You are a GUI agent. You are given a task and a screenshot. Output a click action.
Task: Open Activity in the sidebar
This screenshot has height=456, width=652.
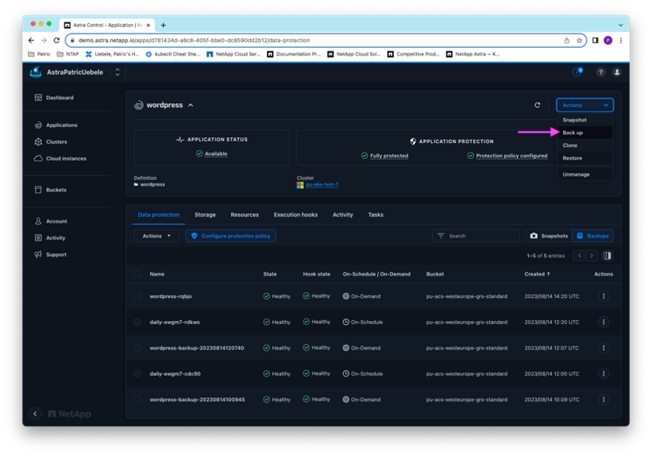pos(50,238)
